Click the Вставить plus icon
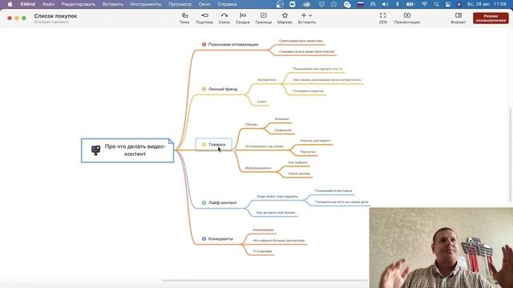The height and width of the screenshot is (288, 513). [304, 15]
